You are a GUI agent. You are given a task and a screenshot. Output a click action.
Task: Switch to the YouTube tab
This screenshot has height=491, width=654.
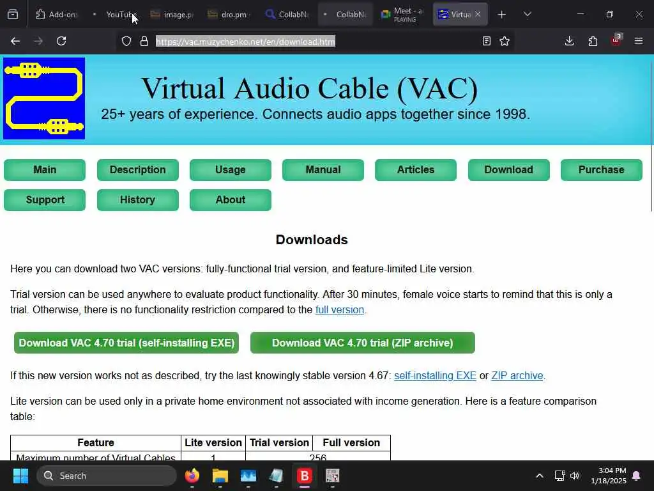[114, 15]
